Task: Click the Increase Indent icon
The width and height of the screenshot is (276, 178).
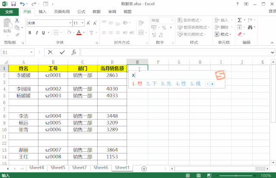Action: tap(132, 32)
